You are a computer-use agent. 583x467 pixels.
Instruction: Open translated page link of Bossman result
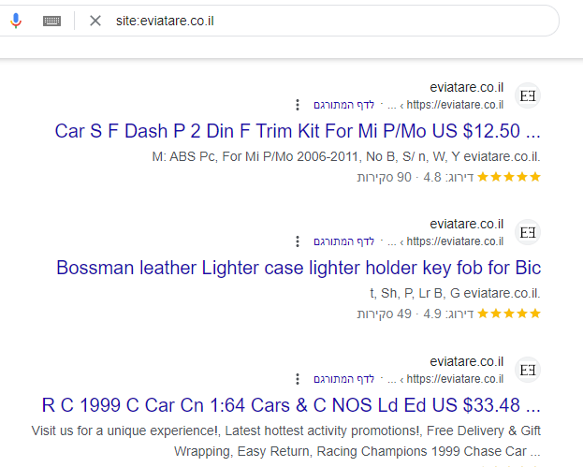coord(344,241)
